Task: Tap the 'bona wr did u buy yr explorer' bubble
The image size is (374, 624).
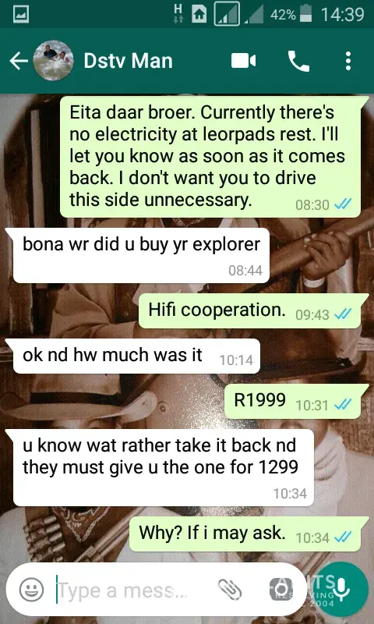Action: 141,255
